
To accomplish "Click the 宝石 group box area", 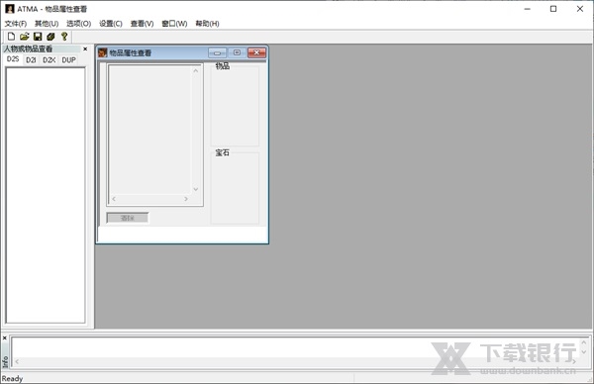I will pyautogui.click(x=235, y=188).
